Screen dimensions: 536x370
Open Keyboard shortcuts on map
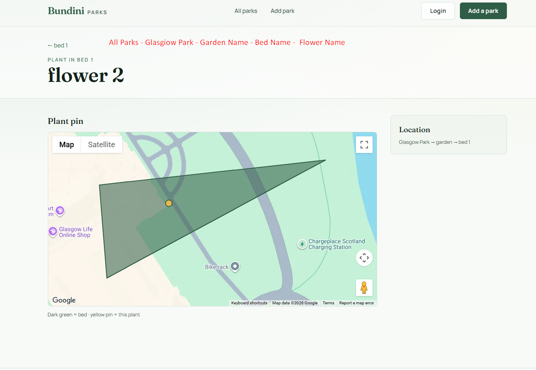(249, 303)
